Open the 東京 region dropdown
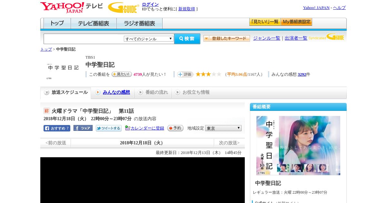 [x=223, y=128]
